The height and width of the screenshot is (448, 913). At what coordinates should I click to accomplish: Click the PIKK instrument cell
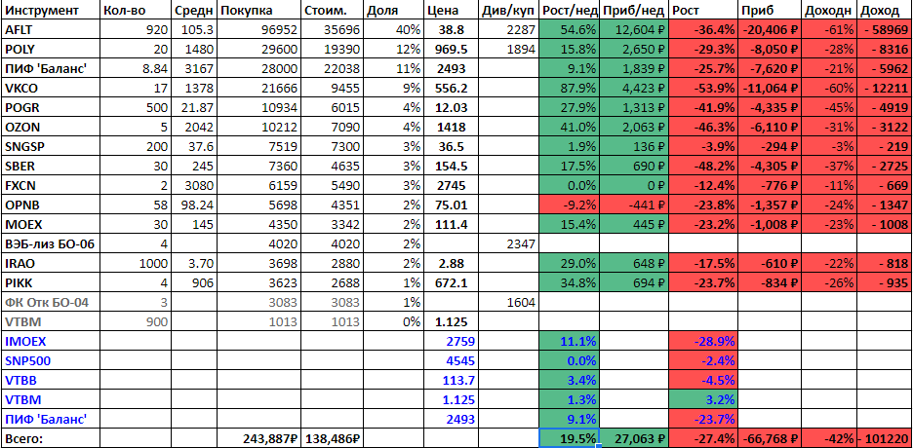pyautogui.click(x=50, y=283)
